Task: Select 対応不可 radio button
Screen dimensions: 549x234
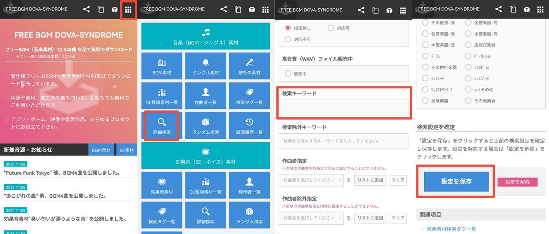Action: [288, 39]
